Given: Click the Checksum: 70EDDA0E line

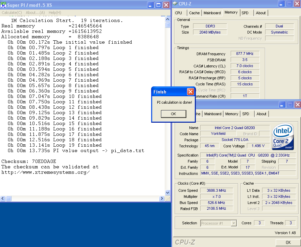Looking at the screenshot, I should point(29,161).
